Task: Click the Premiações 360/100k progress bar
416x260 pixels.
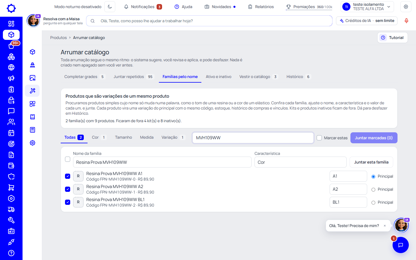Action: coord(309,10)
